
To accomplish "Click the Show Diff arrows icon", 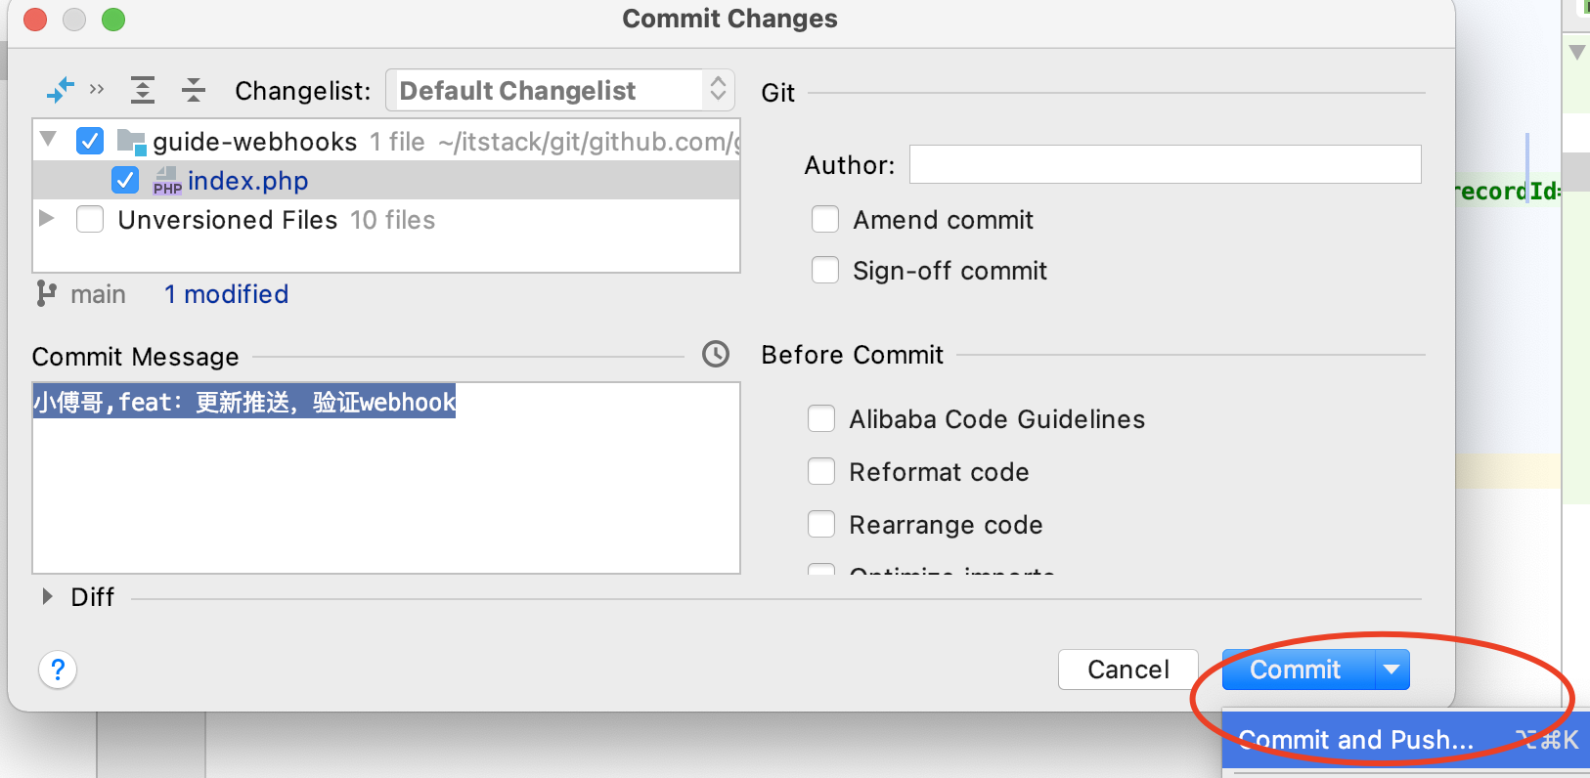I will pos(61,90).
